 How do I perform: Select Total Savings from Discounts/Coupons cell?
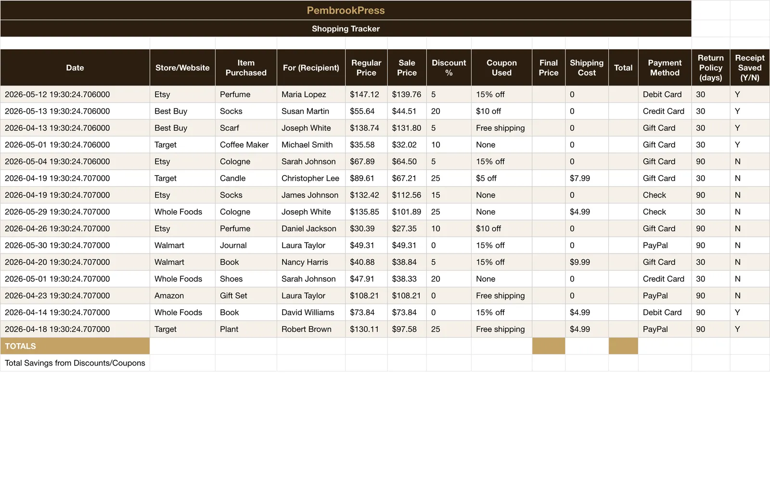click(75, 363)
